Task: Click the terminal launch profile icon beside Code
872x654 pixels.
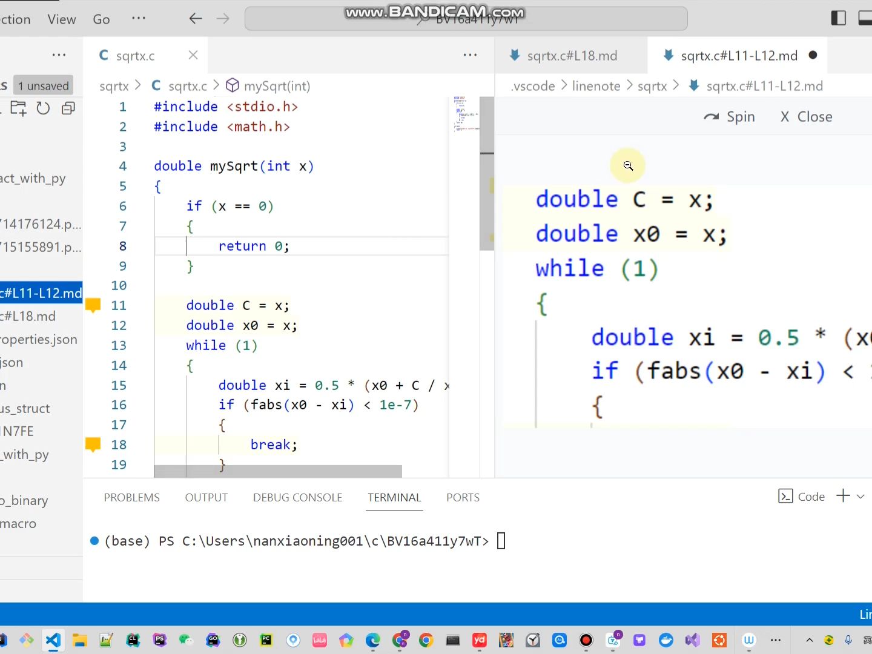Action: tap(787, 496)
